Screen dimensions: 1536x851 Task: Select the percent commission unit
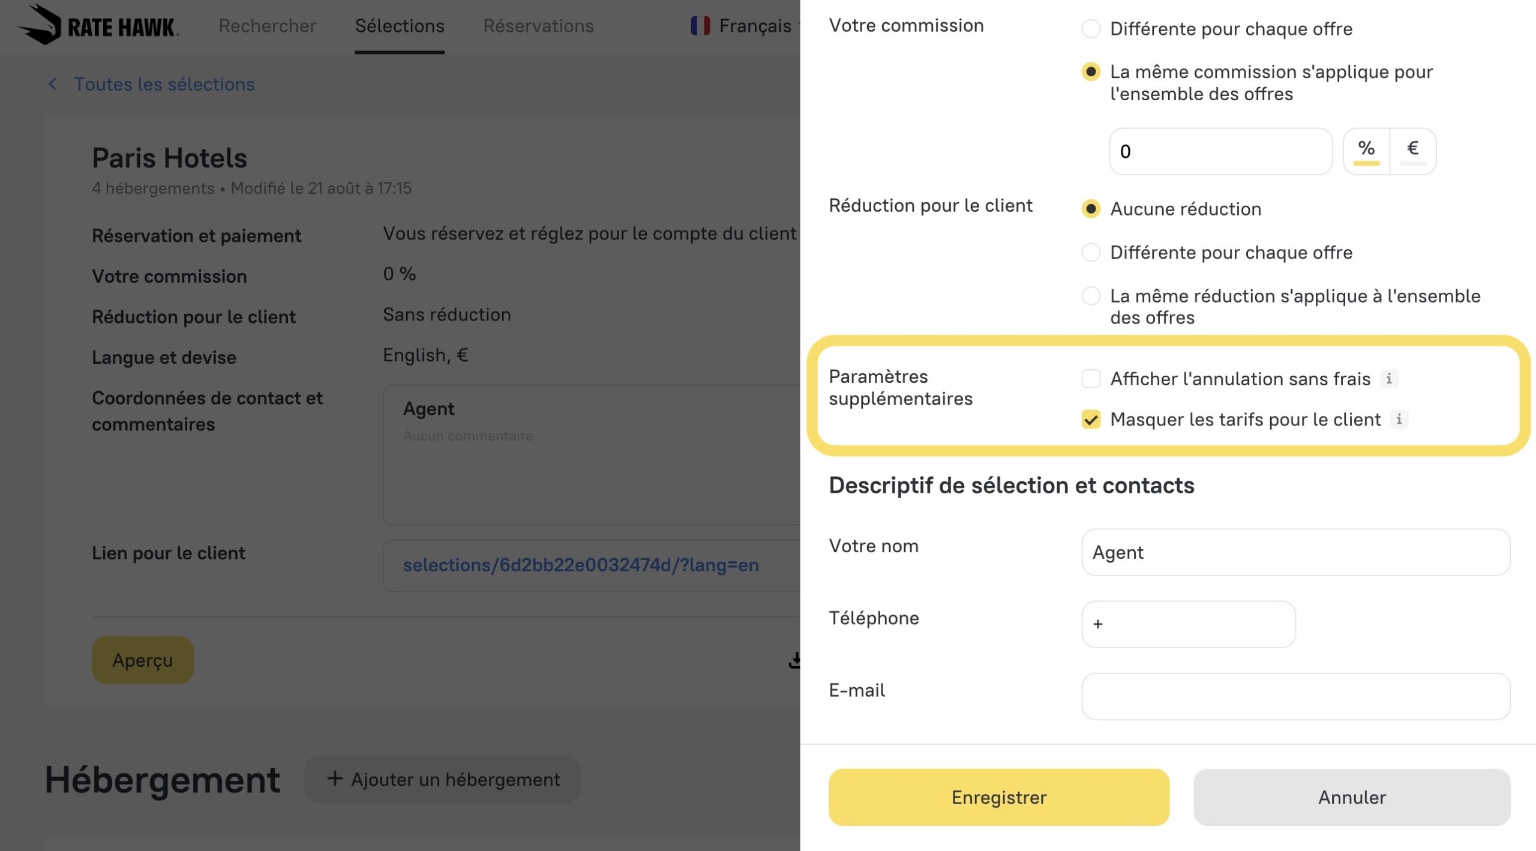click(1366, 150)
